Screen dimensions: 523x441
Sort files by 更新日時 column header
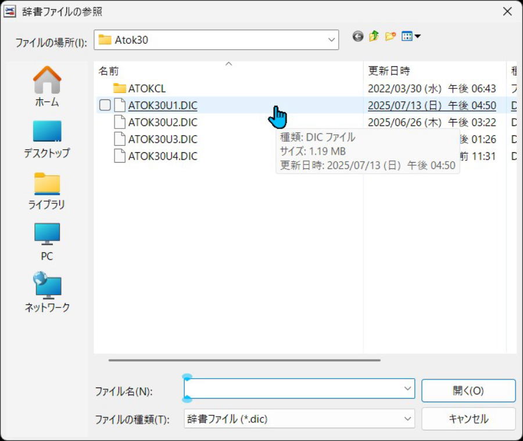tap(435, 71)
